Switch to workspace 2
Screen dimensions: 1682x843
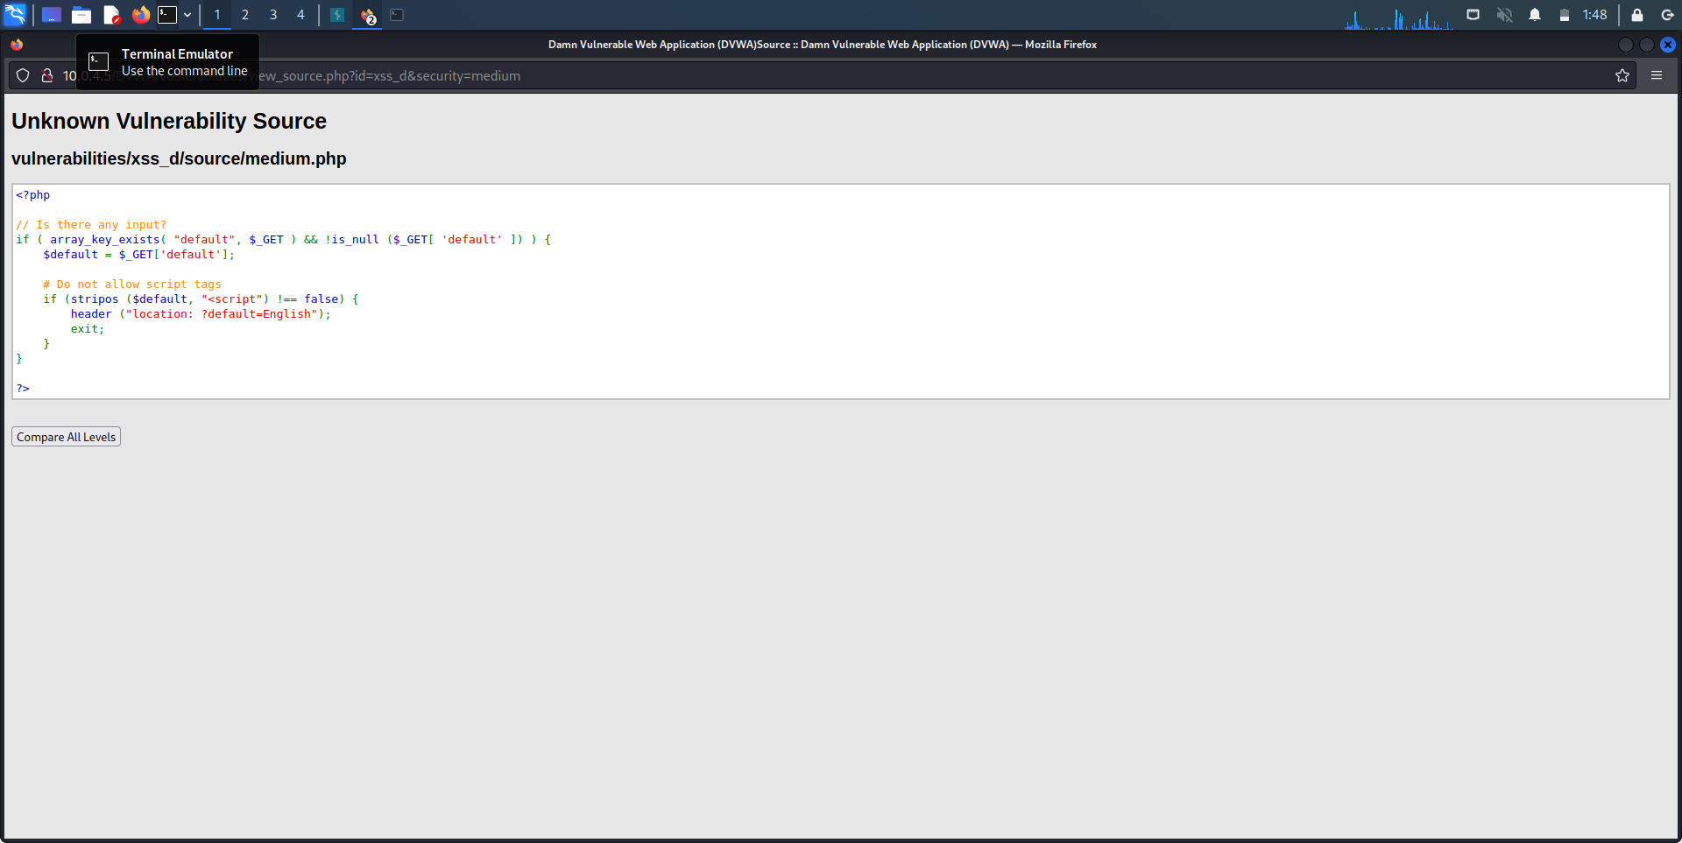click(x=245, y=15)
